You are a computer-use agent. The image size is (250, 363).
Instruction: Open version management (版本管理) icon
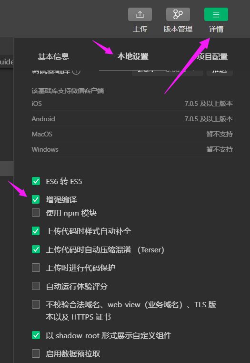click(x=178, y=14)
